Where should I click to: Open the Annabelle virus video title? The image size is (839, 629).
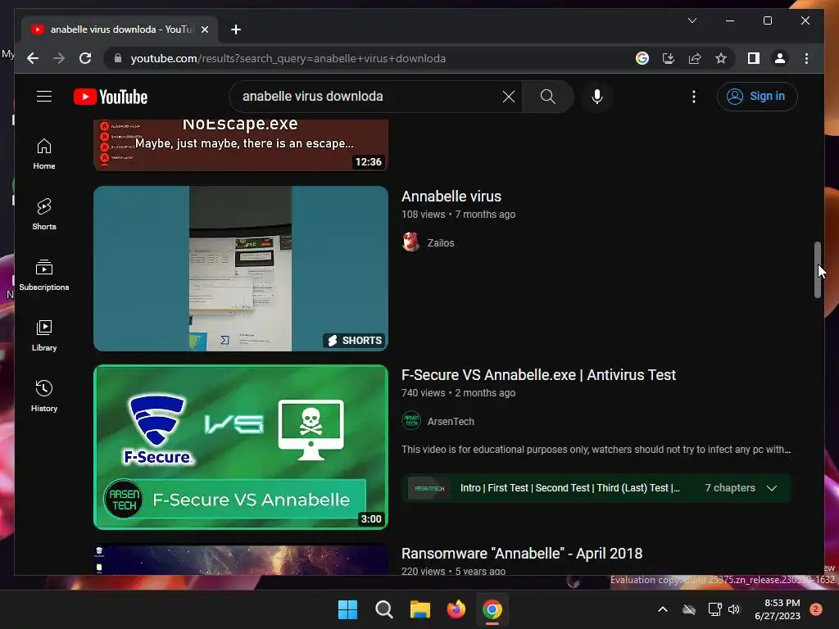coord(451,197)
